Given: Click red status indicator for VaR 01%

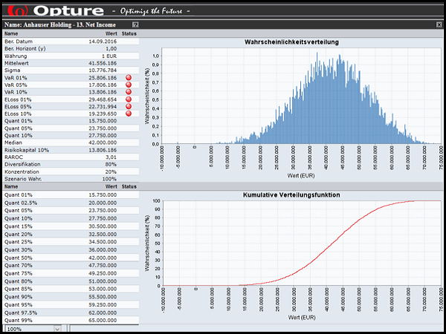Looking at the screenshot, I should tap(128, 77).
